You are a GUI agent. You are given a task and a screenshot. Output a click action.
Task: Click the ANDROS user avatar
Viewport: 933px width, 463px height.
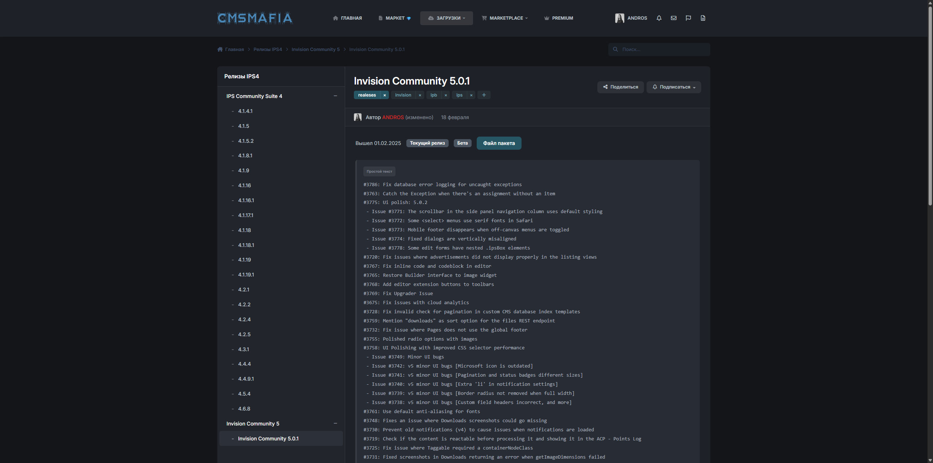(620, 18)
